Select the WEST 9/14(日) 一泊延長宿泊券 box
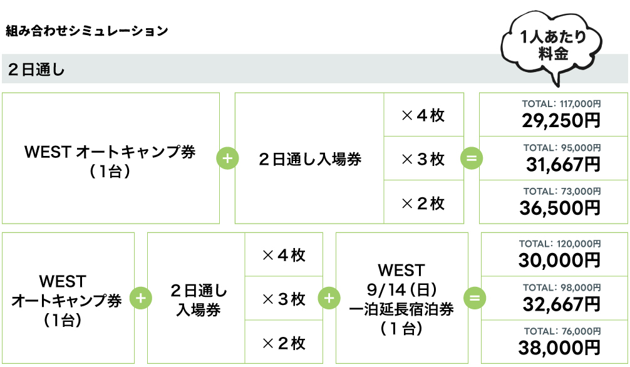This screenshot has height=367, width=630. (402, 298)
